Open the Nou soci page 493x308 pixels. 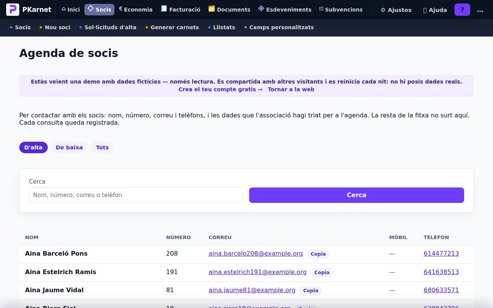pyautogui.click(x=55, y=27)
